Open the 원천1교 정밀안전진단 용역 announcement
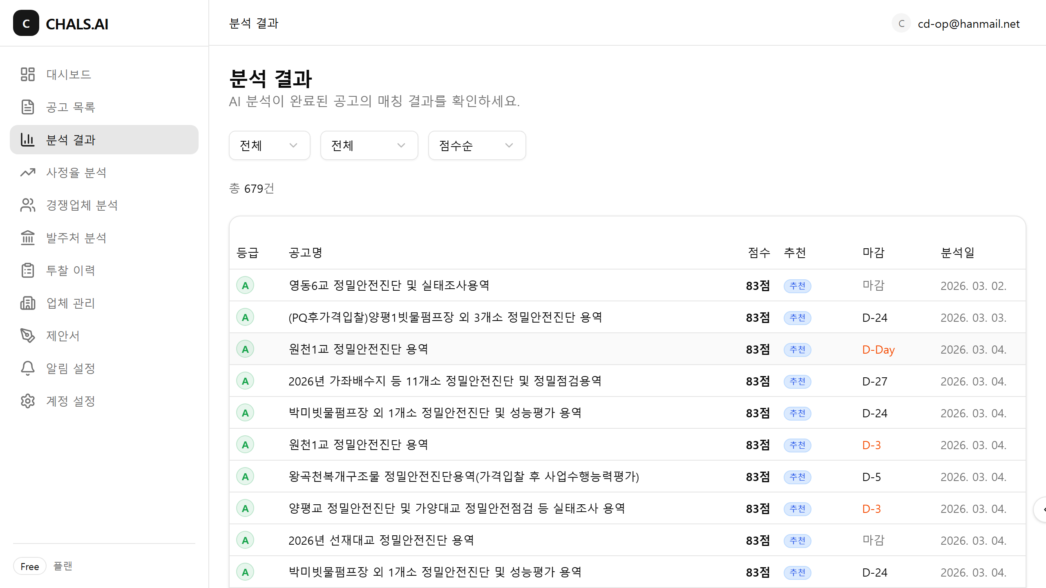This screenshot has height=588, width=1046. 358,349
